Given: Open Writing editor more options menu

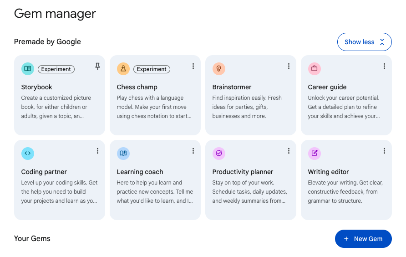Looking at the screenshot, I should [x=384, y=151].
